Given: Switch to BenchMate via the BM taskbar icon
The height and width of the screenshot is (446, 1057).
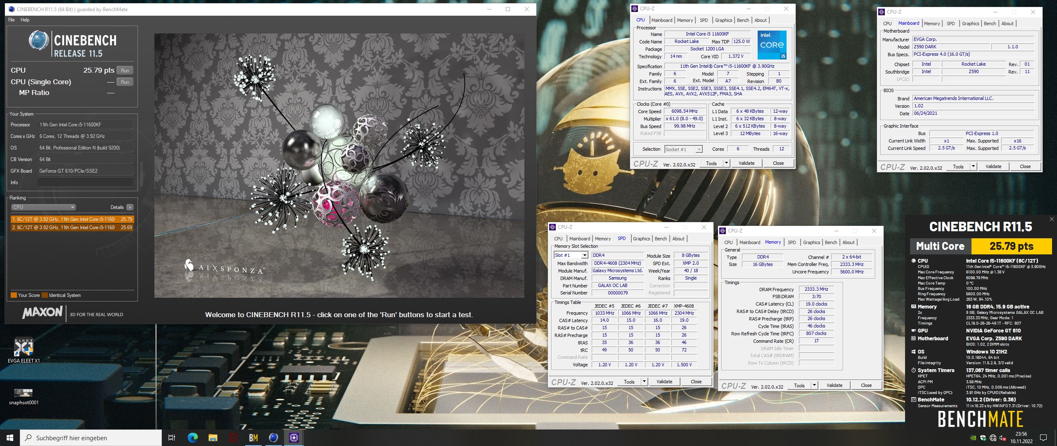Looking at the screenshot, I should point(253,438).
